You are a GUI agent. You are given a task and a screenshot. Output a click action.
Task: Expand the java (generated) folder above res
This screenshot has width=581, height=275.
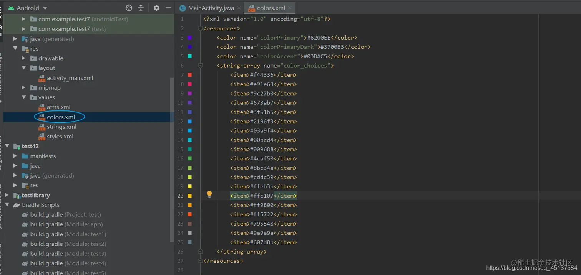[15, 39]
